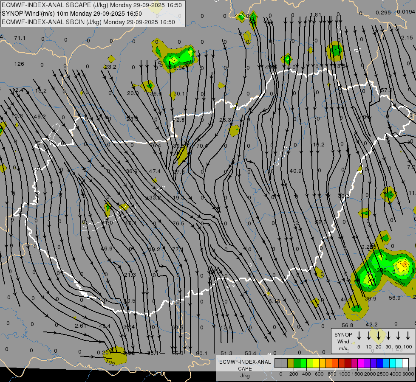This screenshot has width=416, height=382.
Task: Click the map value 1.81
Action: coord(316,14)
